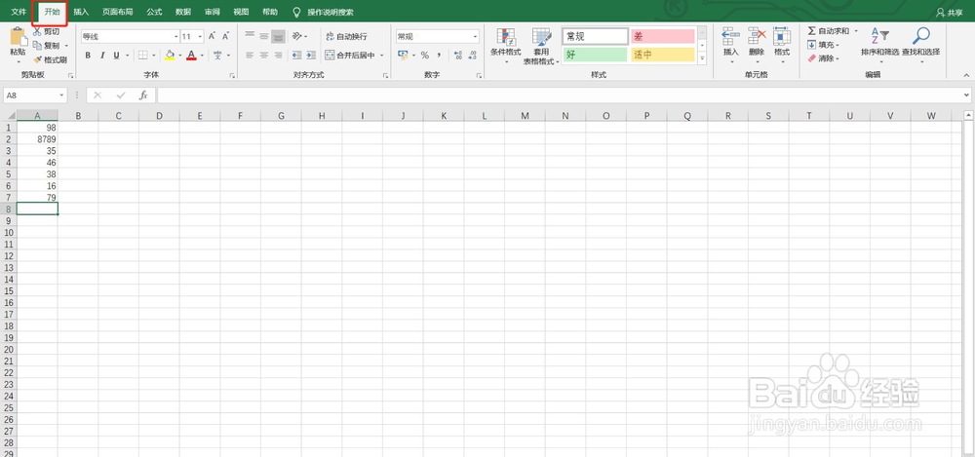
Task: Select the 常规 cell style
Action: (x=595, y=37)
